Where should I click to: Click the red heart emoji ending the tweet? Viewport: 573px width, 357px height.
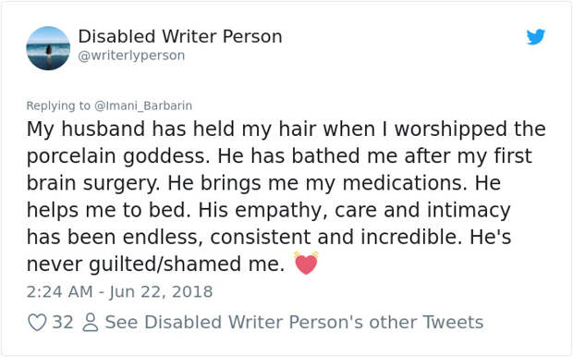click(x=306, y=263)
